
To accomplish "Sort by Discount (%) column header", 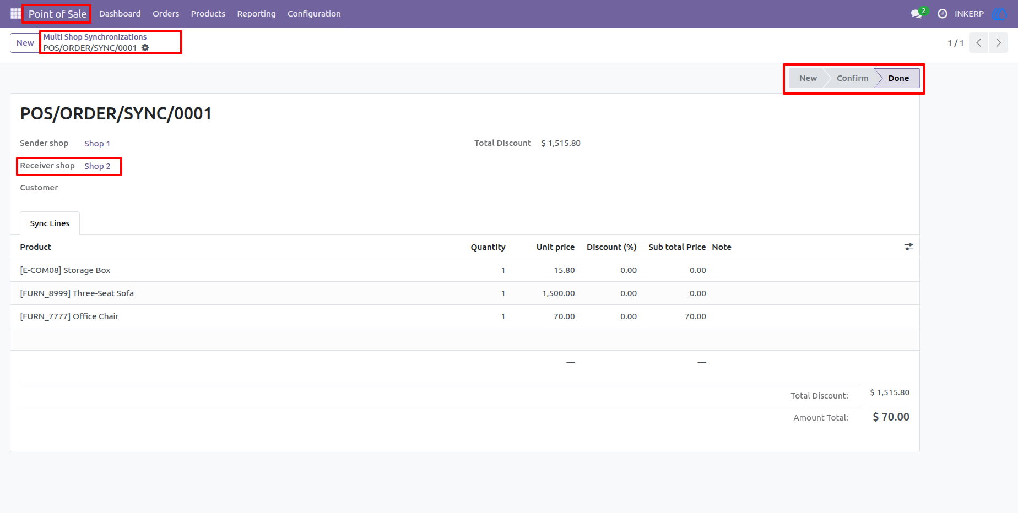I will (x=611, y=247).
